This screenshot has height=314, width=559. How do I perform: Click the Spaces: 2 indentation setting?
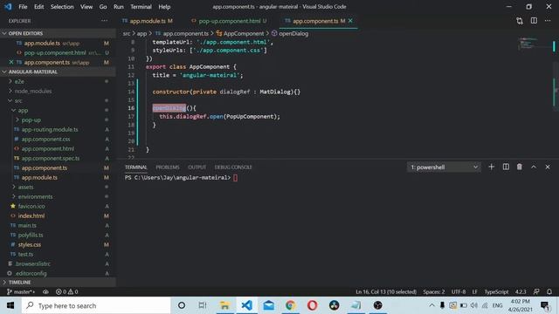pyautogui.click(x=434, y=291)
